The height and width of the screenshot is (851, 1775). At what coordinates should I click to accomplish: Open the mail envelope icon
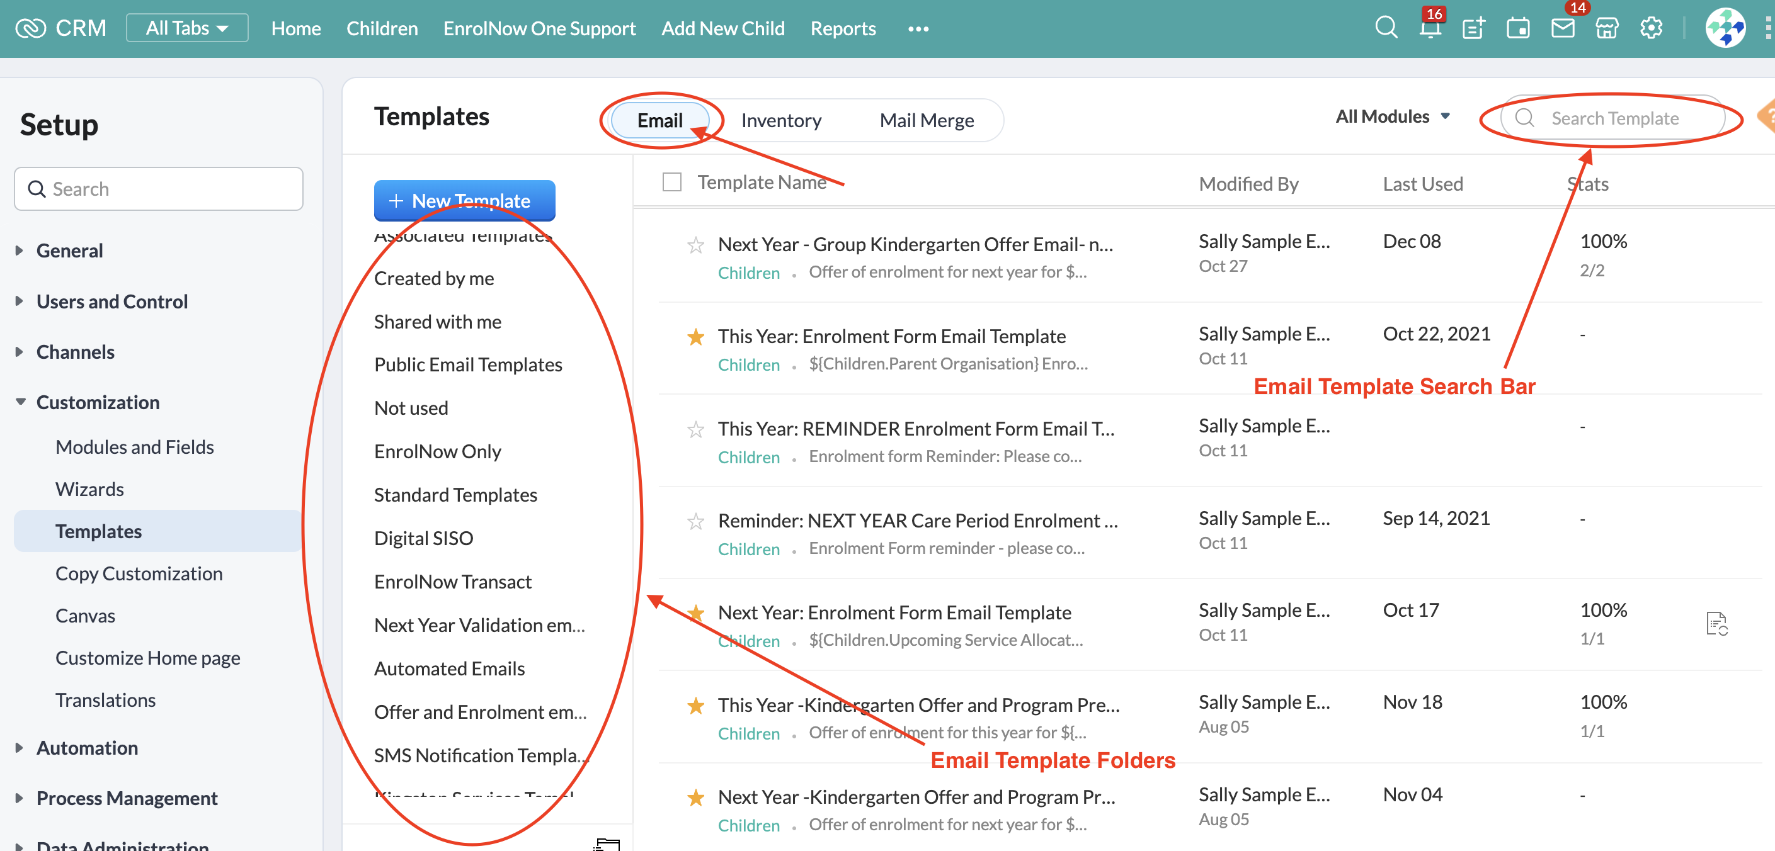(x=1562, y=28)
